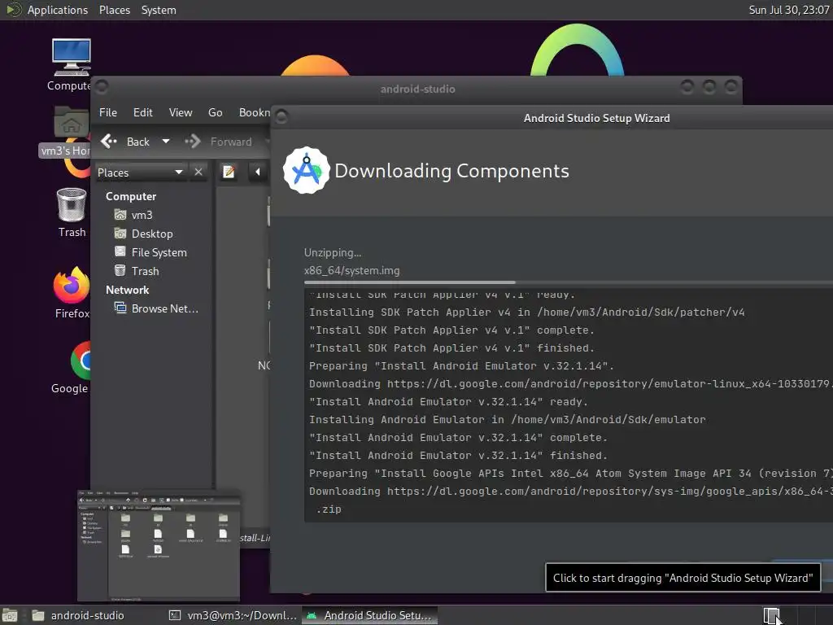Open the System menu in top panel
The width and height of the screenshot is (833, 625).
[159, 10]
